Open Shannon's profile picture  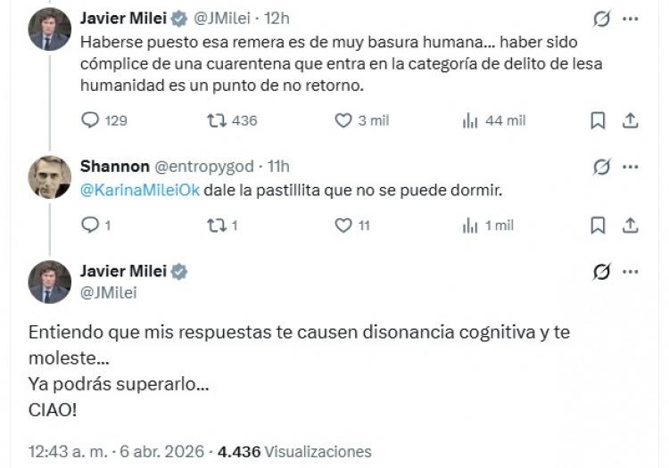point(49,177)
